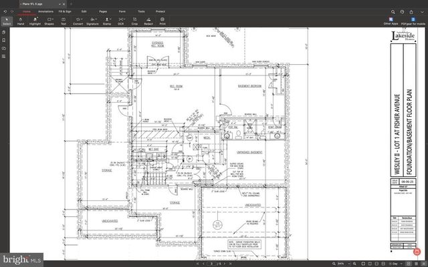The height and width of the screenshot is (267, 428).
Task: Open PDFgear for mobile link
Action: (x=412, y=19)
